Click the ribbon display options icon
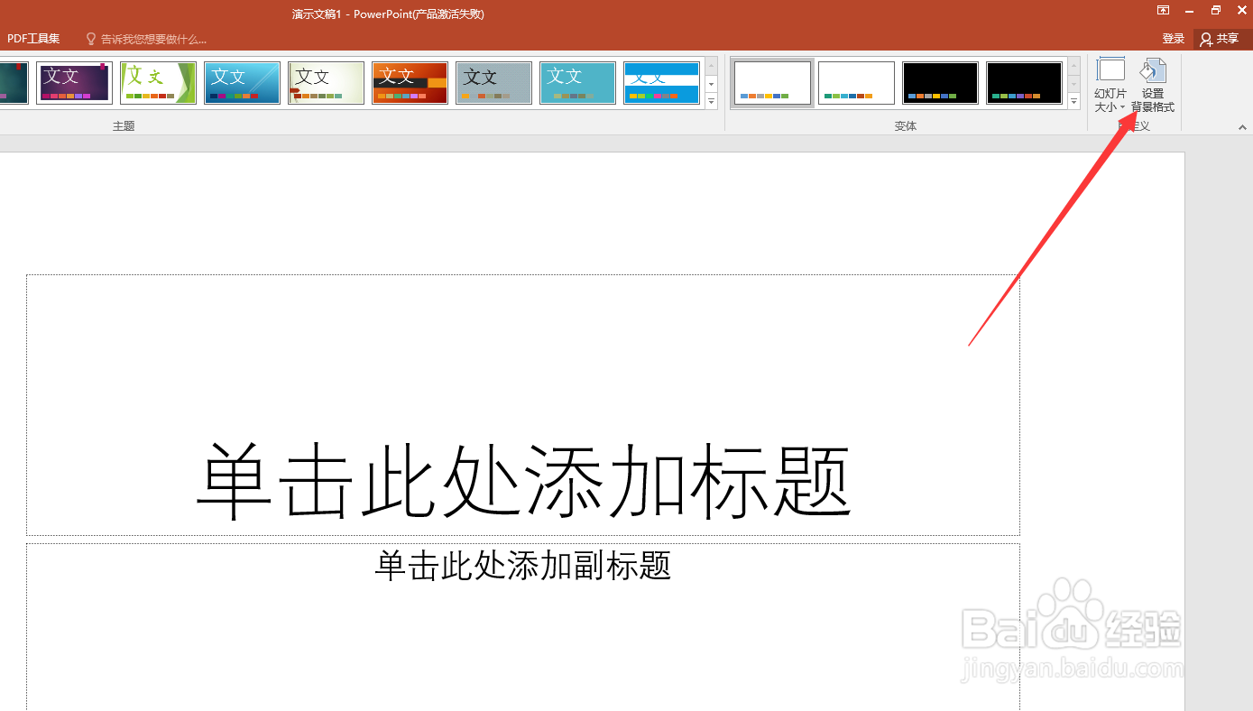The height and width of the screenshot is (711, 1253). coord(1163,10)
